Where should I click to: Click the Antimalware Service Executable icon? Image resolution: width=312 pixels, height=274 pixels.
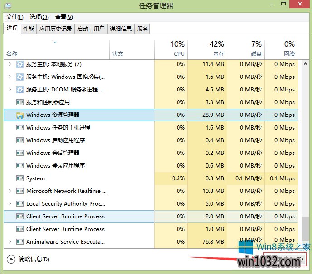[x=20, y=242]
